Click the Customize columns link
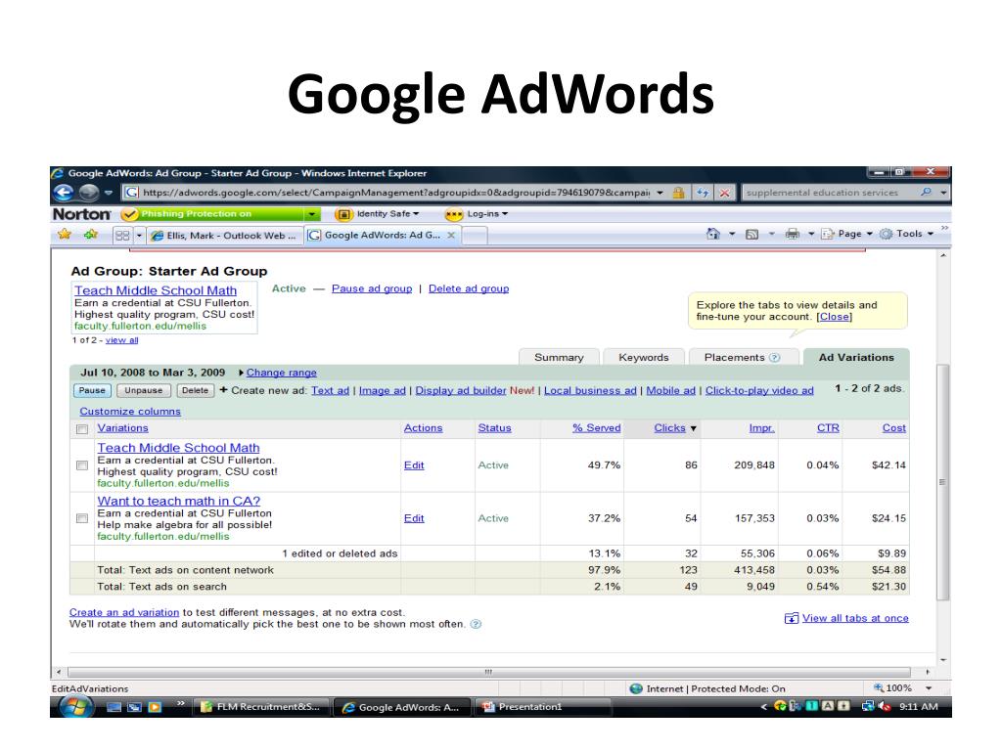Screen dimensions: 1002x751 (x=130, y=412)
